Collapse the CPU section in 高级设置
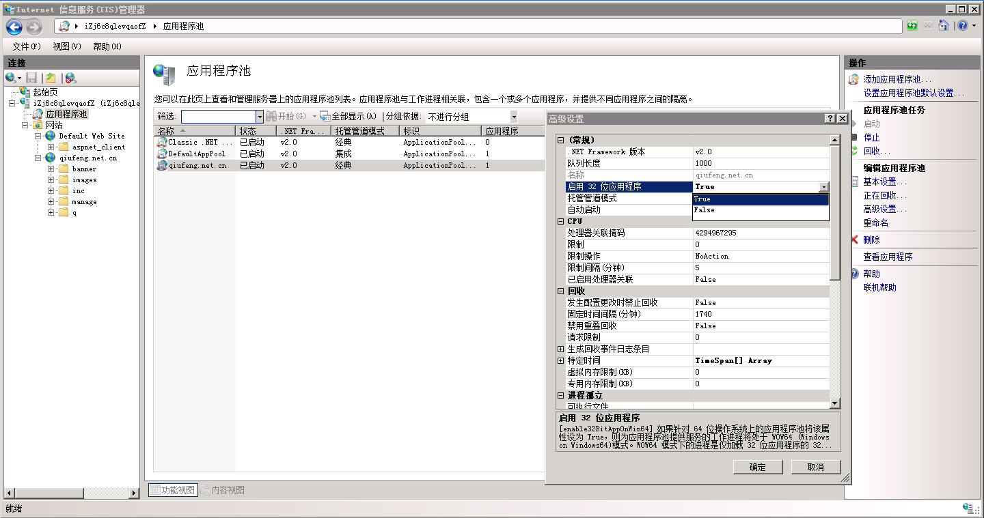The width and height of the screenshot is (984, 518). point(561,221)
